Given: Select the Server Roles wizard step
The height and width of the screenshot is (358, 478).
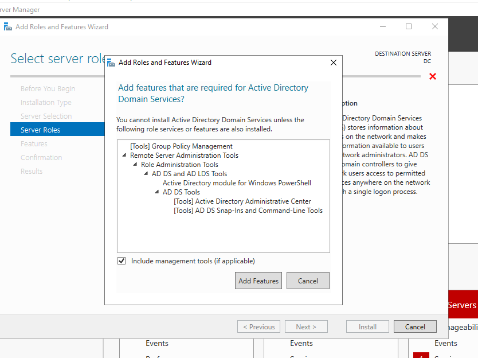Looking at the screenshot, I should (57, 130).
